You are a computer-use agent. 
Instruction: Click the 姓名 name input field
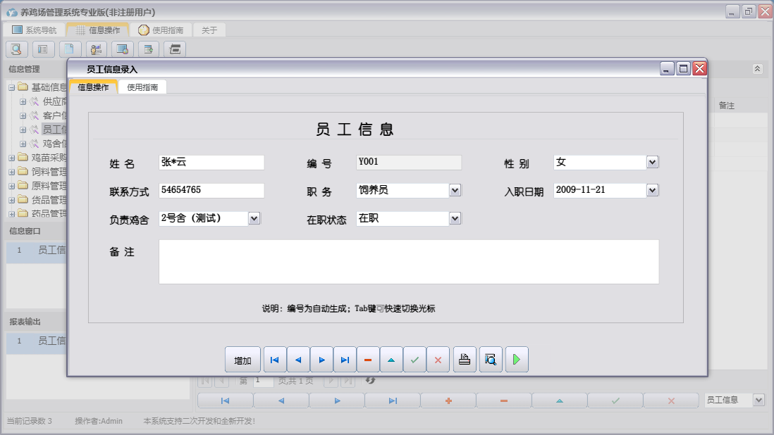coord(211,163)
